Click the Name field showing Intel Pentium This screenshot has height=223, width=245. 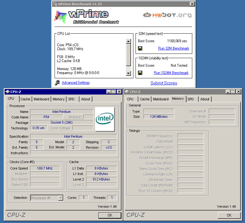pyautogui.click(x=62, y=112)
